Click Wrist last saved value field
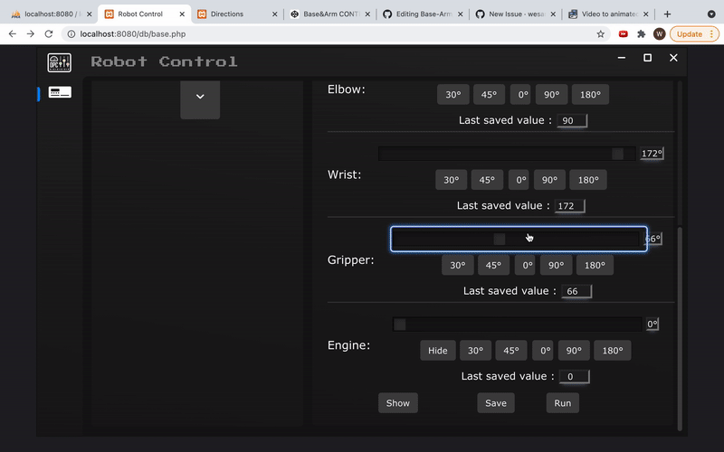Image resolution: width=724 pixels, height=452 pixels. (x=570, y=206)
